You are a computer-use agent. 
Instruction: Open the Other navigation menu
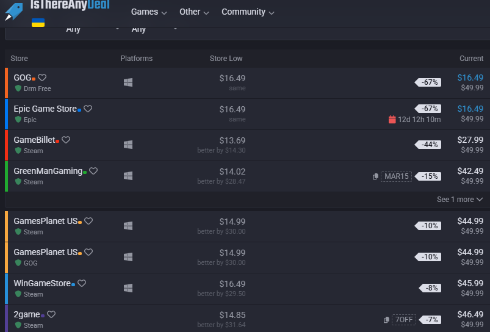[x=194, y=12]
